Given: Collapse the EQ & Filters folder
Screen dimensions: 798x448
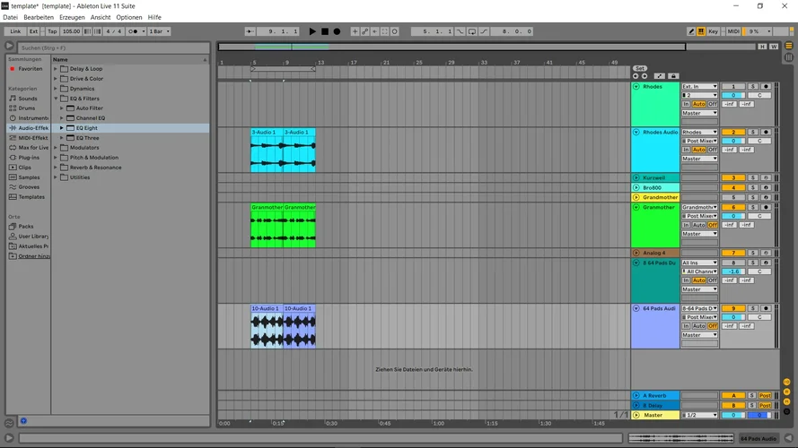Looking at the screenshot, I should point(56,99).
